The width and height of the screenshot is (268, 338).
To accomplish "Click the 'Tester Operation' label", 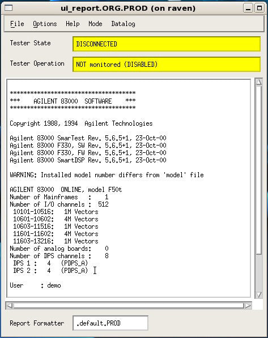I will click(x=37, y=63).
